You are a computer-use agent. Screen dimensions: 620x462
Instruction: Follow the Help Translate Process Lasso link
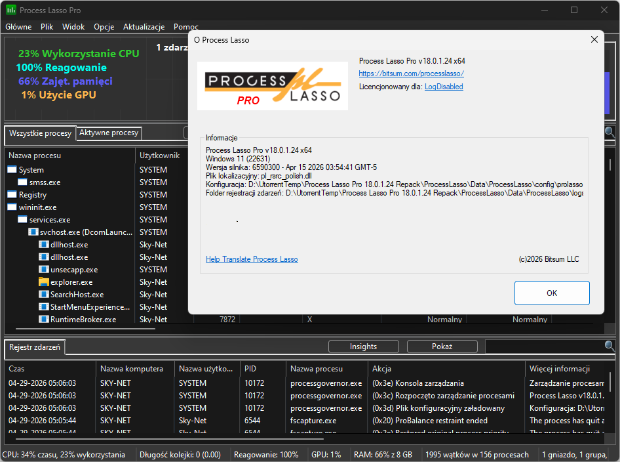(x=252, y=259)
